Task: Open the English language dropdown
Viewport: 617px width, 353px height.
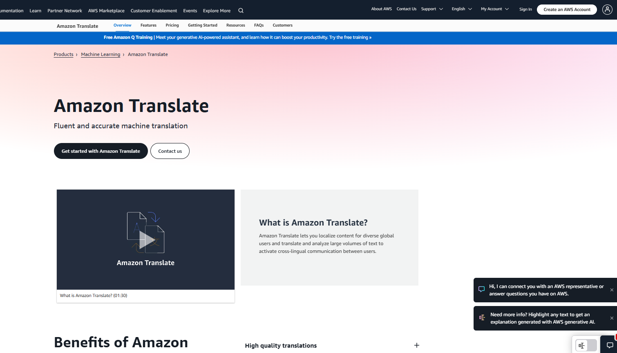Action: 462,9
